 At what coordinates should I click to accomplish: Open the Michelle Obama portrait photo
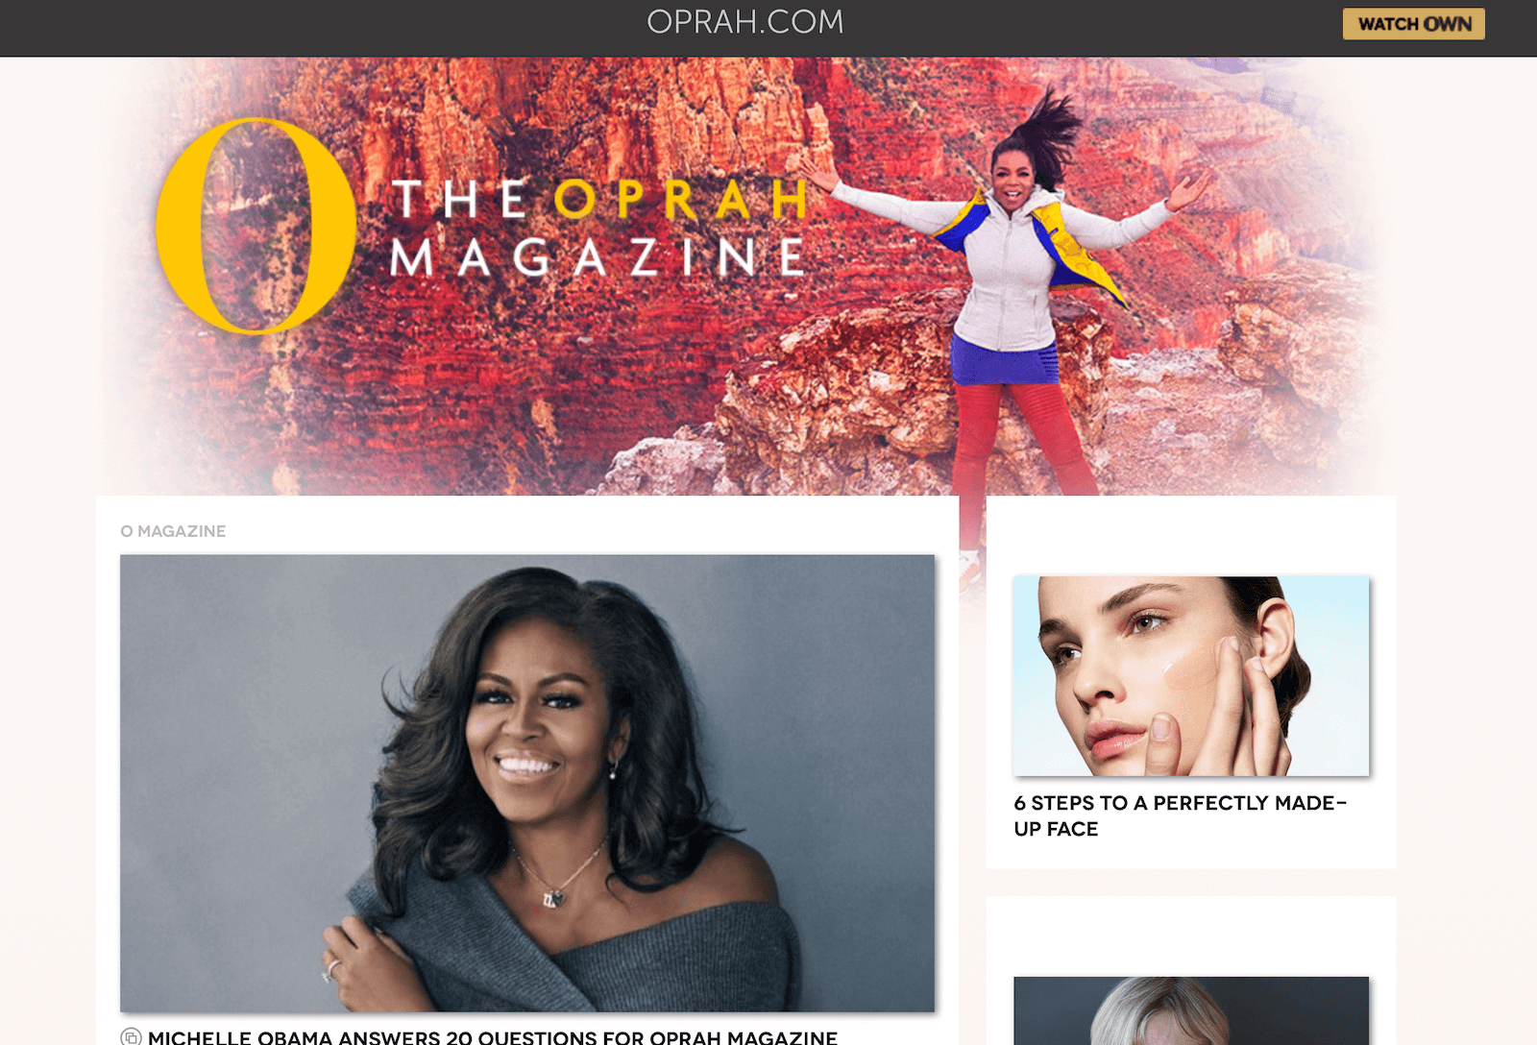[x=527, y=783]
